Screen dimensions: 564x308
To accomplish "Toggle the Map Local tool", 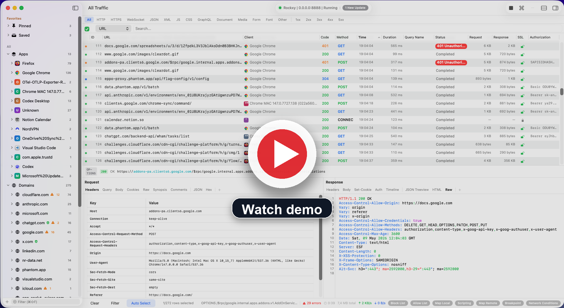I will 442,303.
